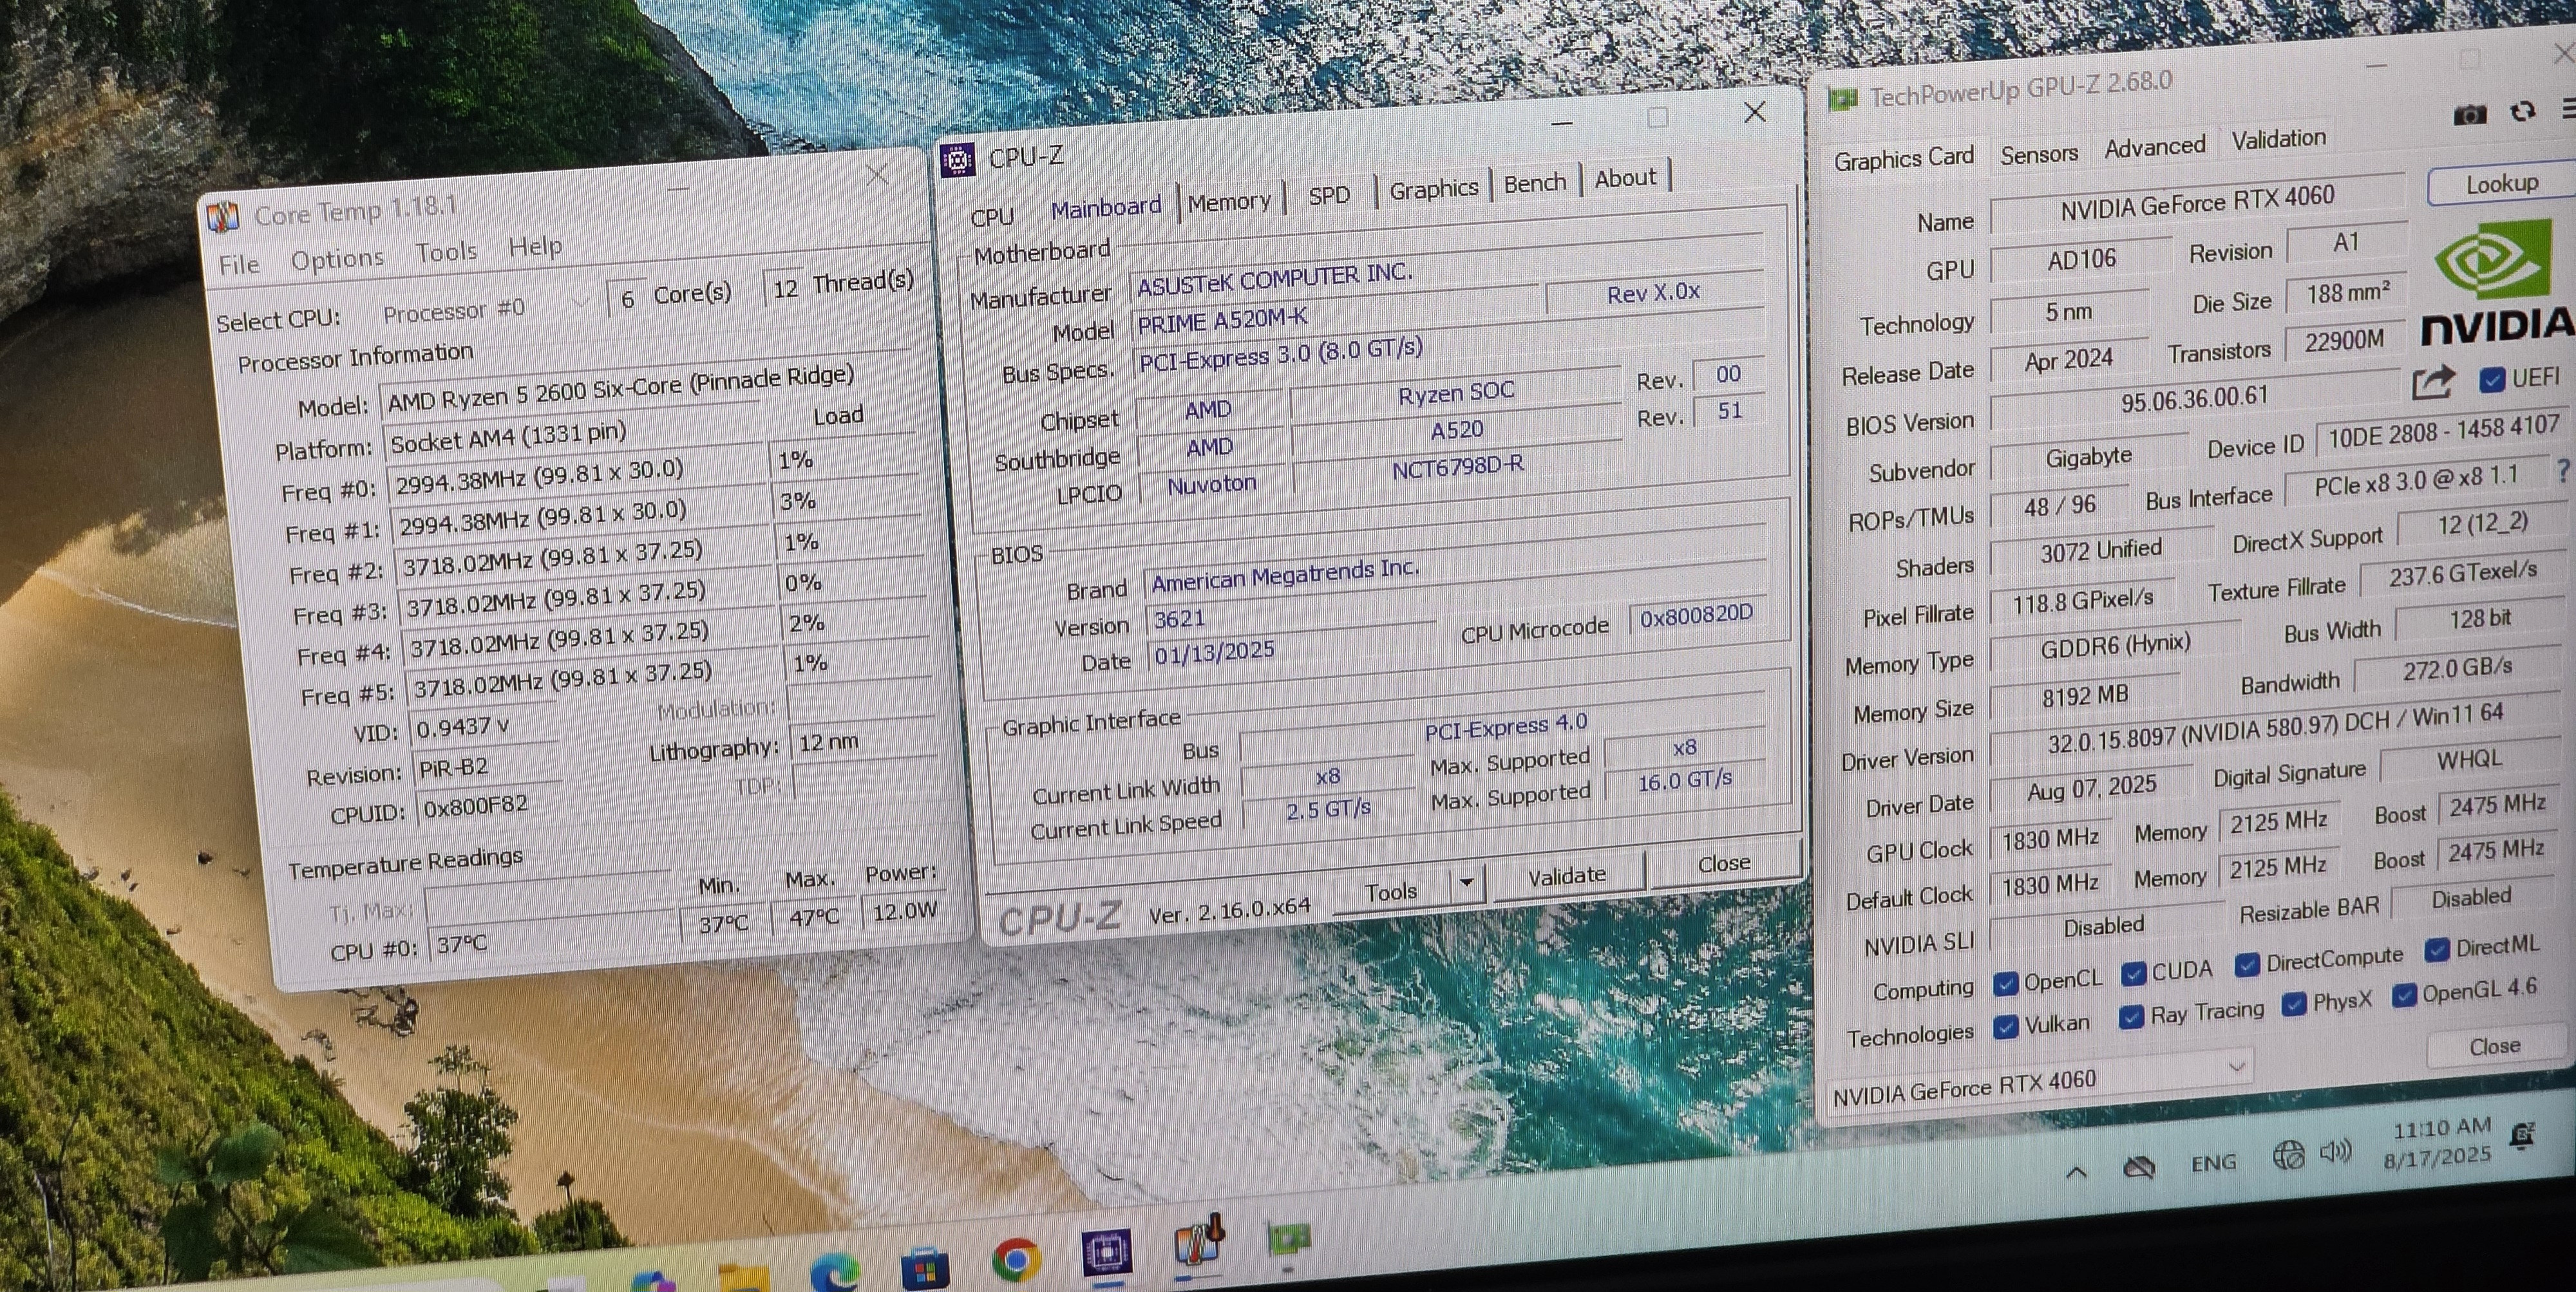Click the CPU-Z title bar icon
The width and height of the screenshot is (2576, 1292).
coord(957,159)
